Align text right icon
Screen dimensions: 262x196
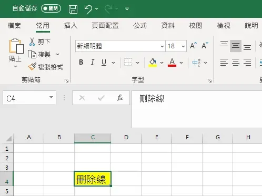click(247, 63)
